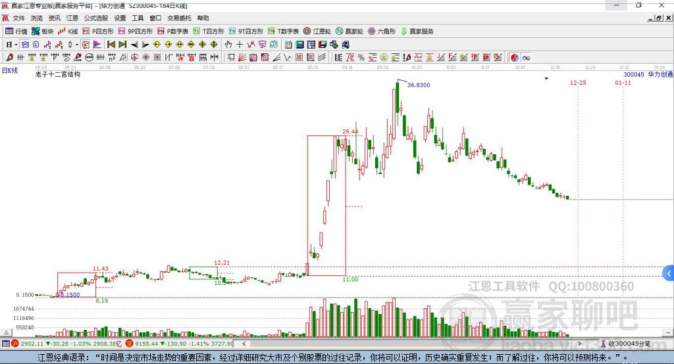Select the red pencil drawing tool
Viewport: 674px width, 364px height.
point(9,58)
